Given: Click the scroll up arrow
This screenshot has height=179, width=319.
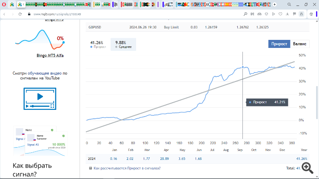Looking at the screenshot, I should 317,21.
